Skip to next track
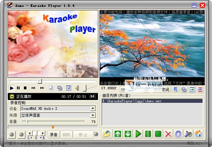This screenshot has width=212, height=147. 42,88
